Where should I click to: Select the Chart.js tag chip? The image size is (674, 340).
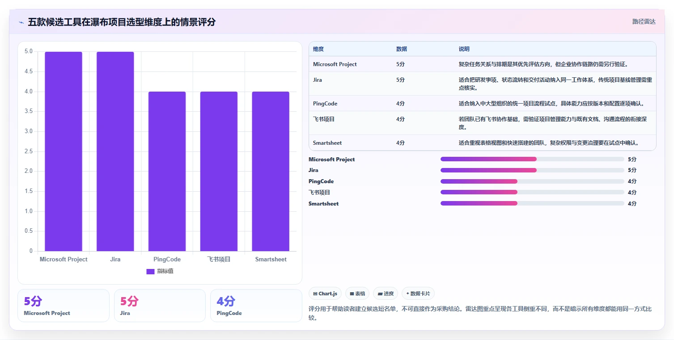point(325,294)
